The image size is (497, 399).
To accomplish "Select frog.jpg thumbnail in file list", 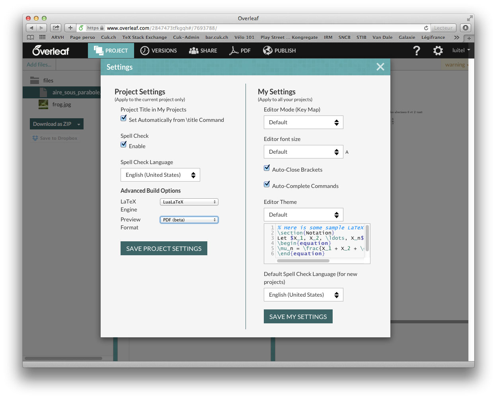I will point(43,104).
